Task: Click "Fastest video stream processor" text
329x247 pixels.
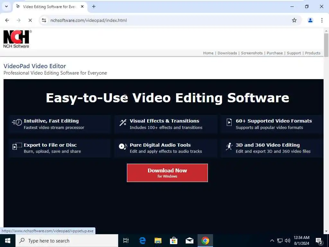Action: point(54,127)
